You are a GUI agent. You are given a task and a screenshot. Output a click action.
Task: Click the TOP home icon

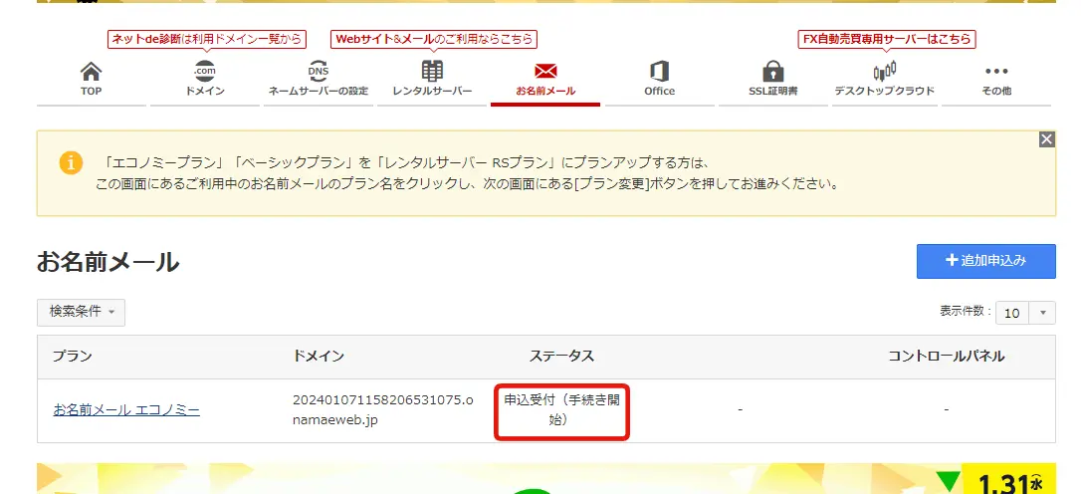[x=91, y=72]
